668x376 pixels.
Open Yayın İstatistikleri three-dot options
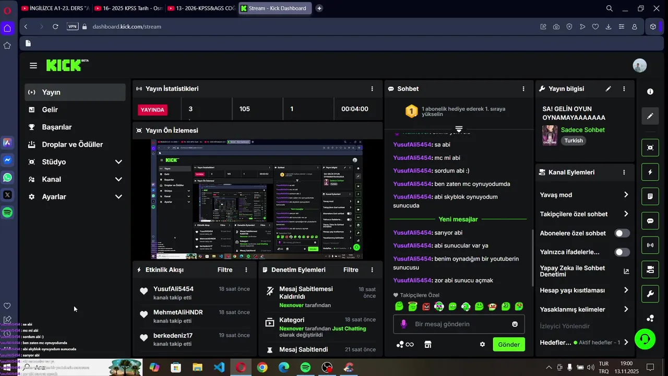(x=372, y=89)
